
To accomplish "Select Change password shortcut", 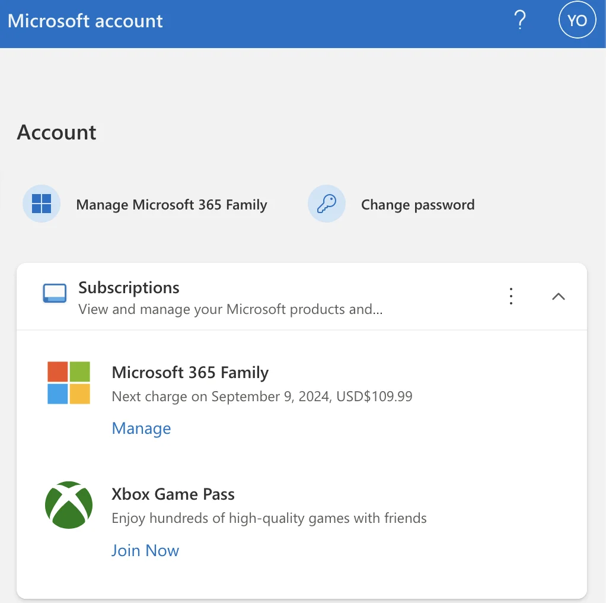I will pyautogui.click(x=418, y=205).
